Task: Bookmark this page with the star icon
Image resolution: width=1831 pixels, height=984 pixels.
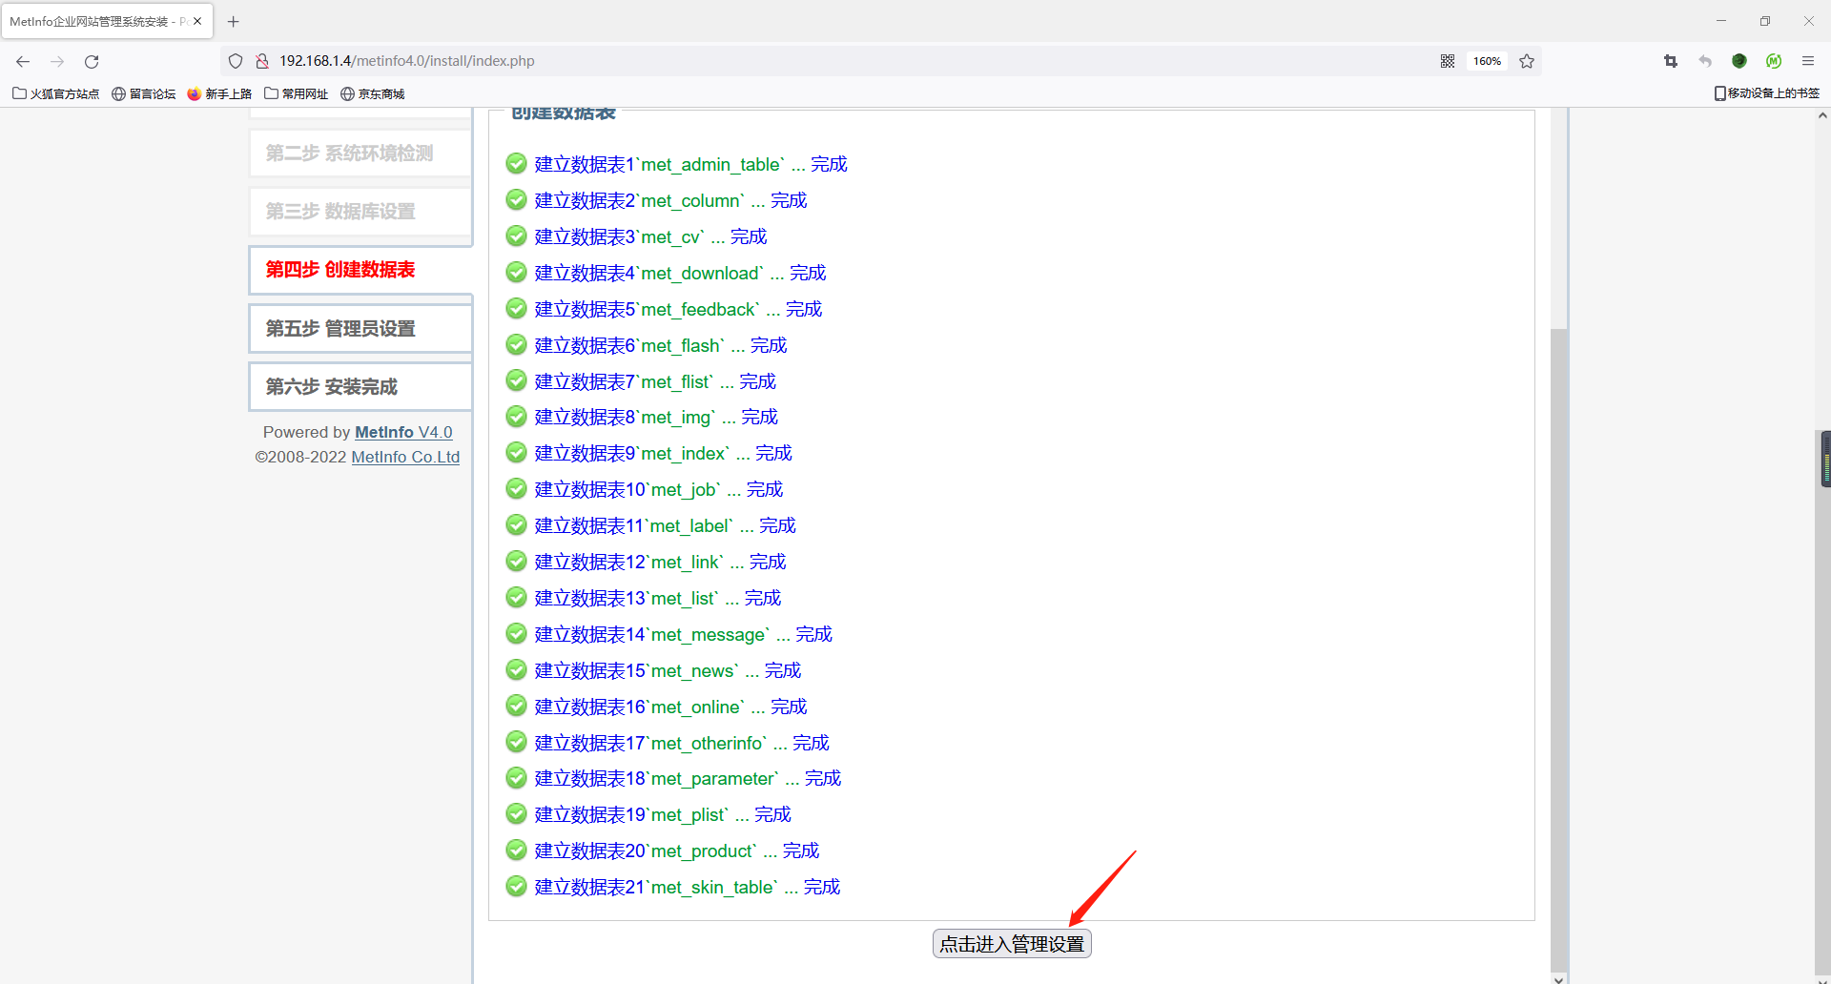Action: tap(1527, 61)
